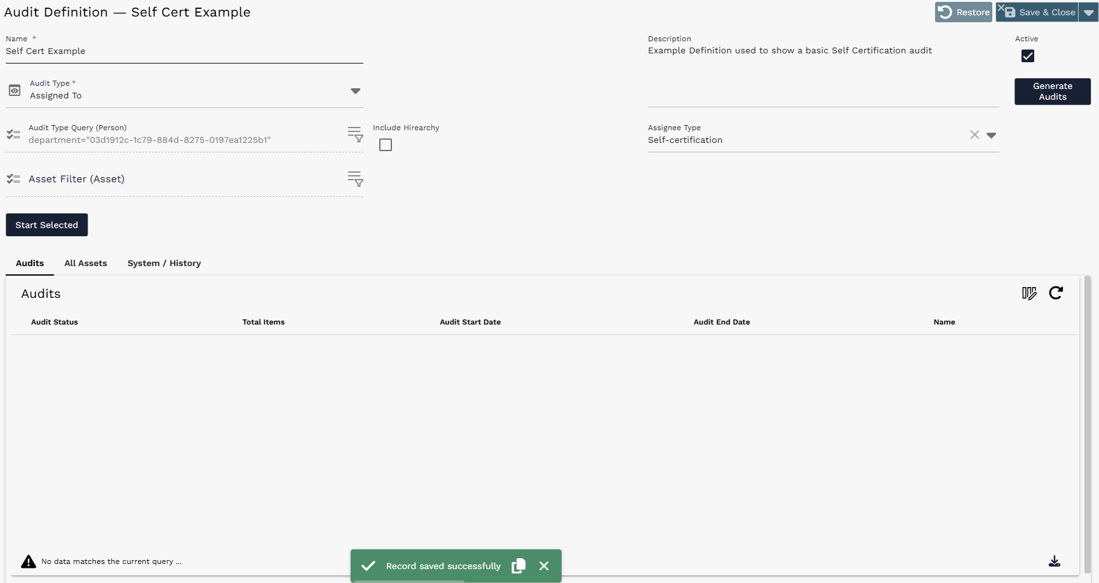Open the Audit Type Query filter builder

pos(355,134)
